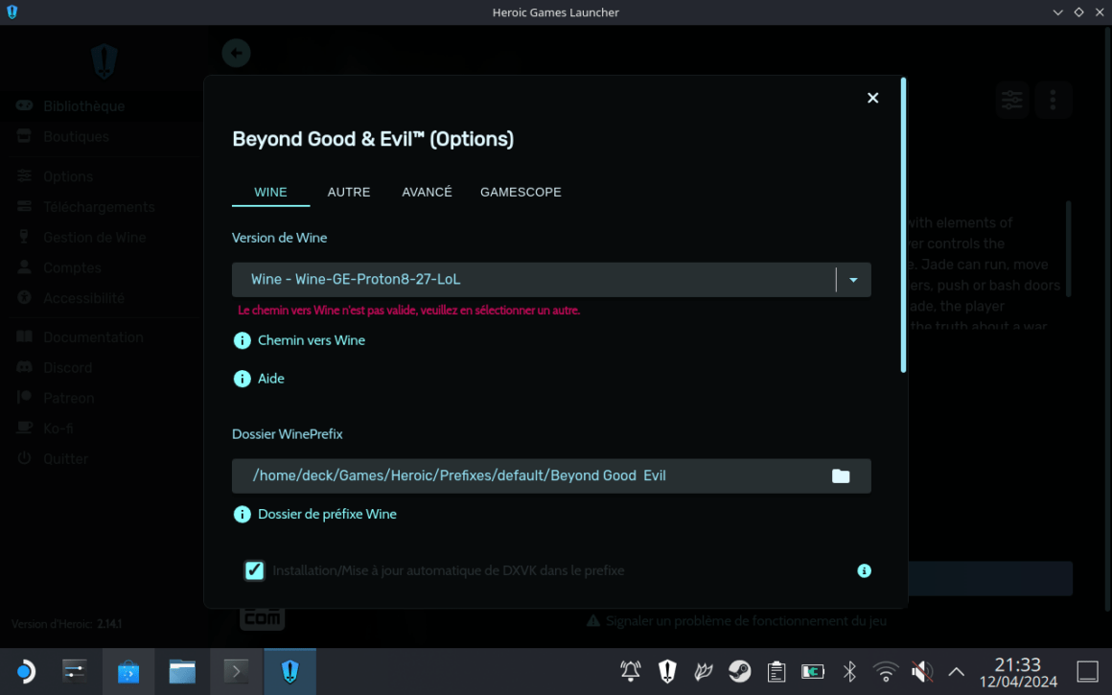Open notifications bell in the system tray

[x=631, y=671]
